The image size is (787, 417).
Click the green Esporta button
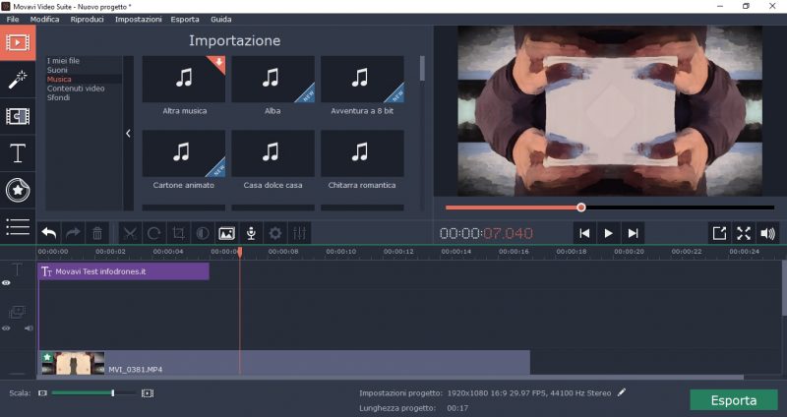(733, 400)
